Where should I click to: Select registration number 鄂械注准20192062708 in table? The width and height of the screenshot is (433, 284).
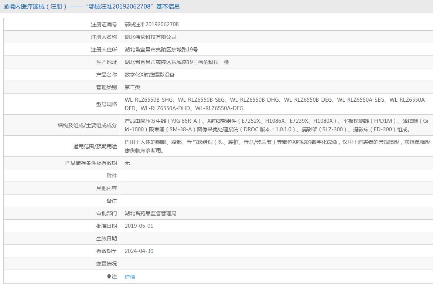(151, 24)
